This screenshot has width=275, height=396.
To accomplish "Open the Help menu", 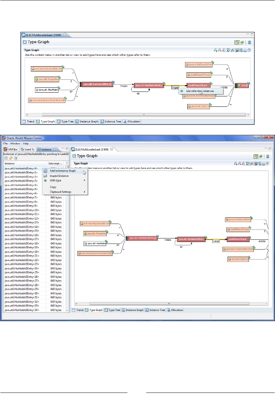I will click(26, 144).
